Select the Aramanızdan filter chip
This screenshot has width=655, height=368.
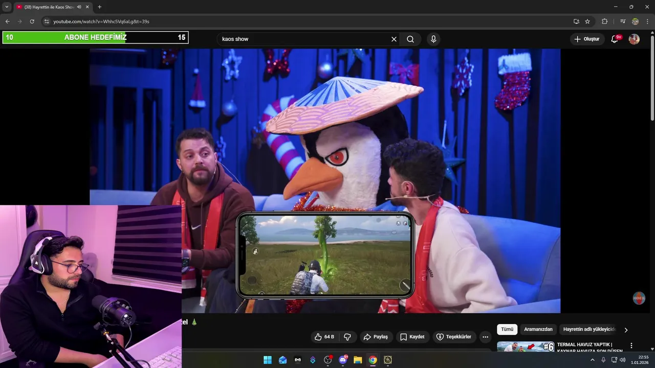538,330
